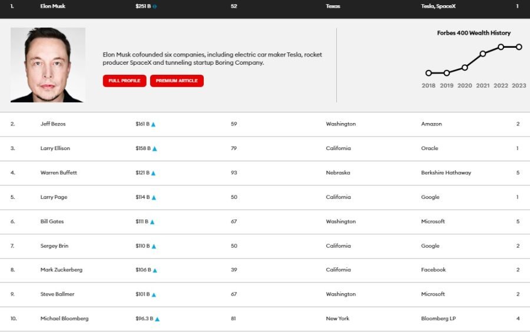Open the Premium Article button
This screenshot has width=530, height=332.
pos(177,81)
